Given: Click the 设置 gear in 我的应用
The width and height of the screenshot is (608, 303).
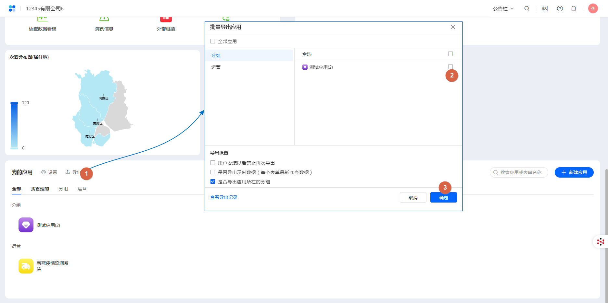Looking at the screenshot, I should (49, 172).
